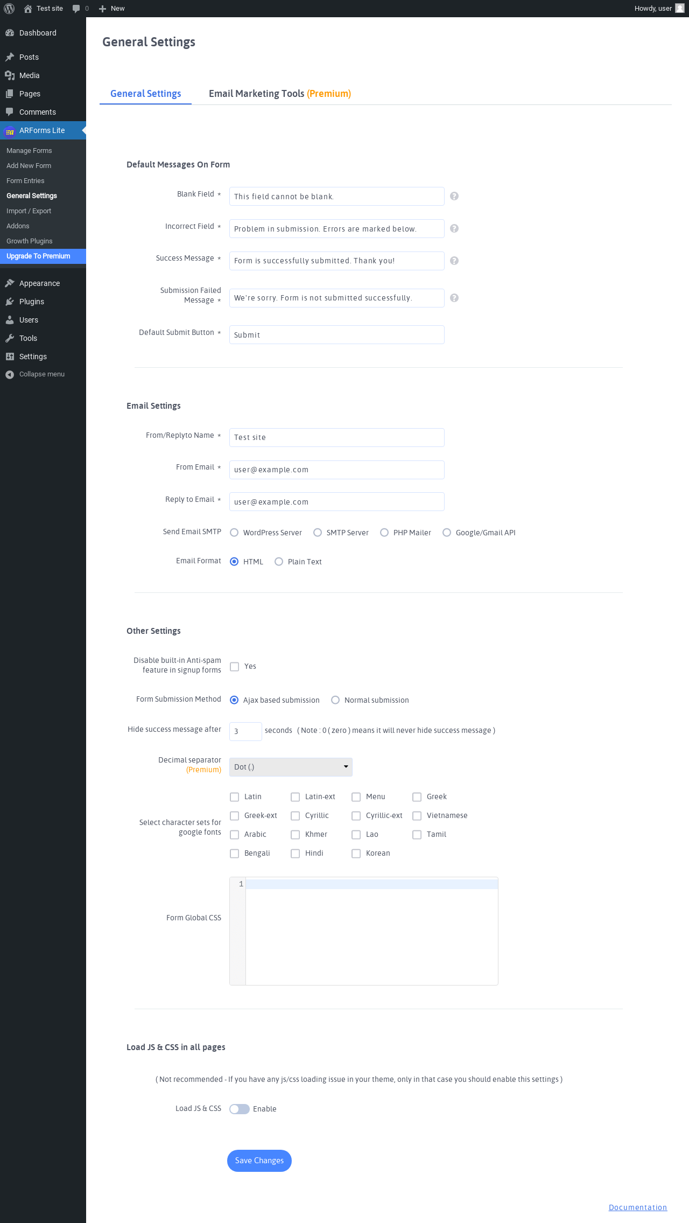Screen dimensions: 689x1223
Task: Show help tooltip for Success Message
Action: (x=454, y=261)
